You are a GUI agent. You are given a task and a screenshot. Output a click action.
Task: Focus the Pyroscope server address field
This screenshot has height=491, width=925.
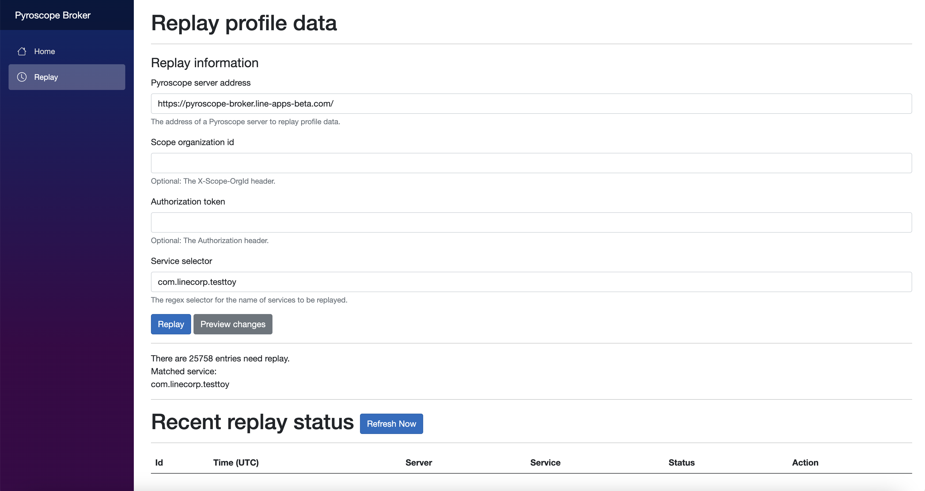pos(531,103)
